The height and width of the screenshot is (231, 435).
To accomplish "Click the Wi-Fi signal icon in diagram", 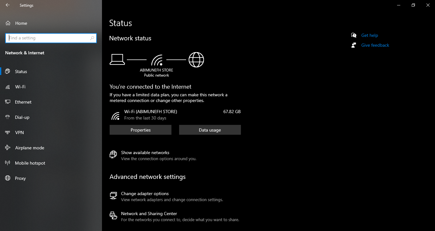I will (157, 60).
